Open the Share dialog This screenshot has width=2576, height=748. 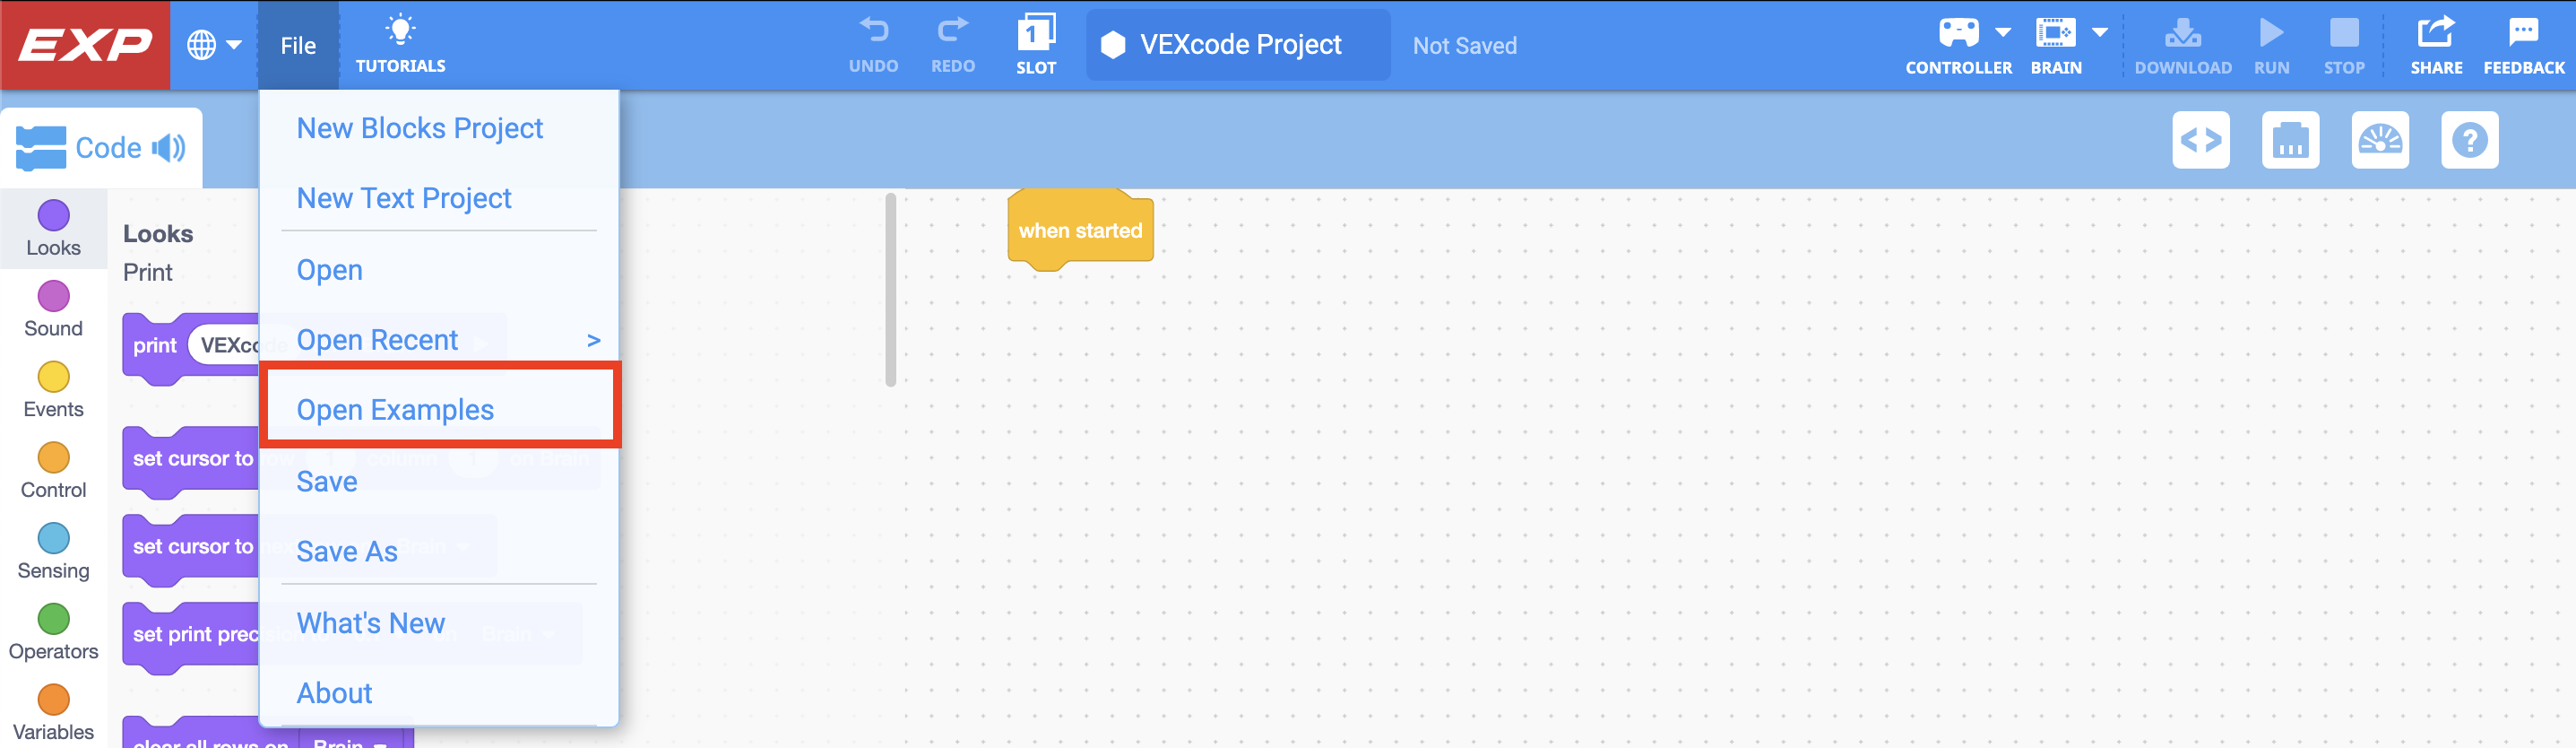(x=2437, y=35)
